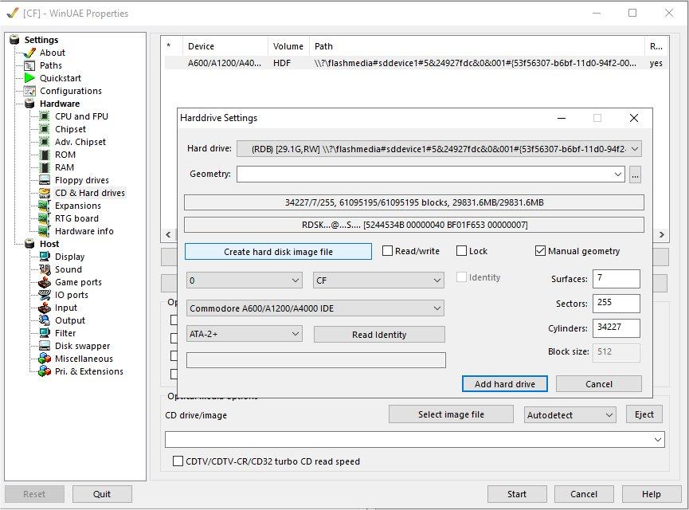Click the Cylinders input field
The width and height of the screenshot is (689, 510).
[x=616, y=328]
